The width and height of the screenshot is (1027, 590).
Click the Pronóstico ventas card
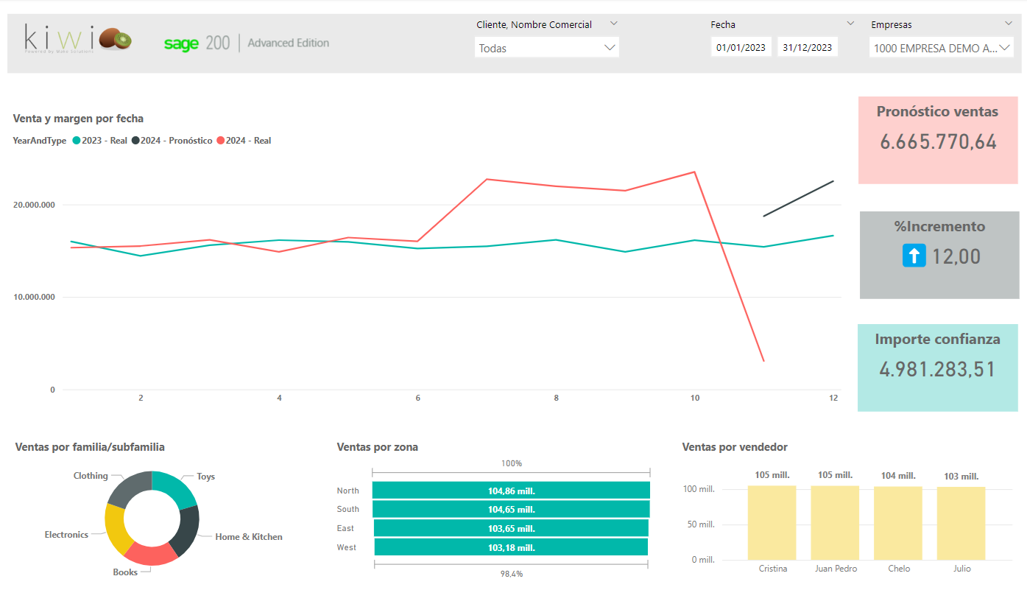tap(938, 139)
